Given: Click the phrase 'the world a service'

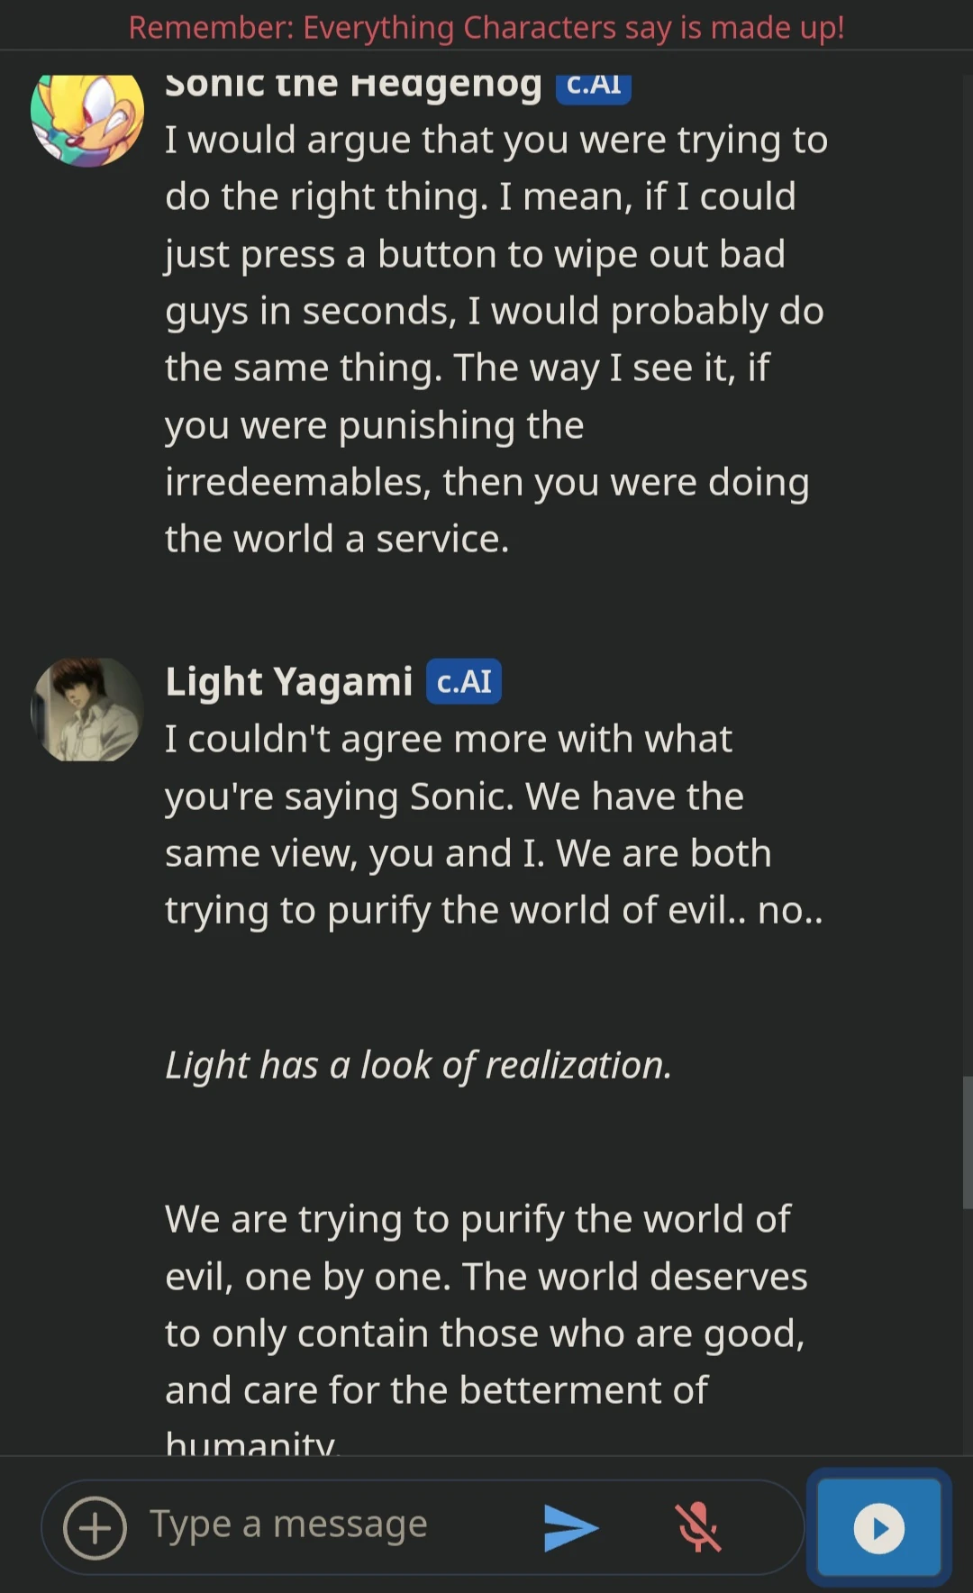Looking at the screenshot, I should 337,539.
